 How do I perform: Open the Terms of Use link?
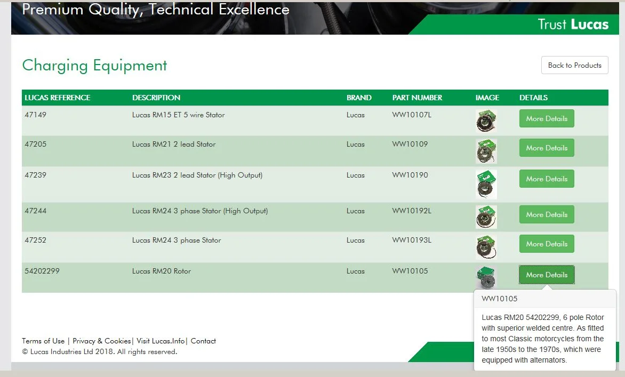click(x=43, y=341)
